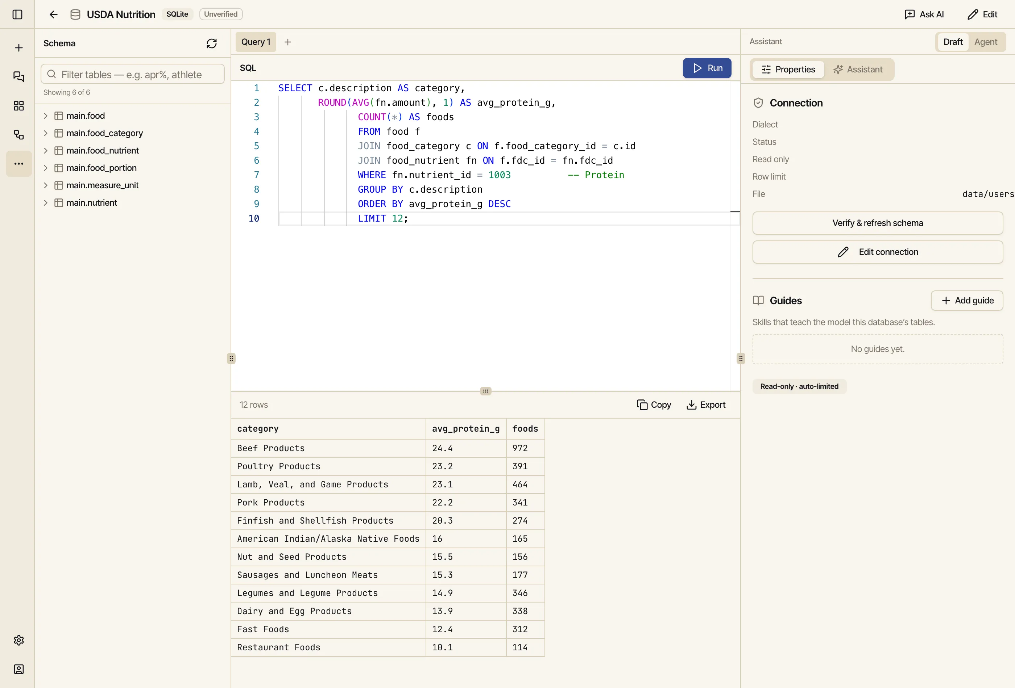This screenshot has height=688, width=1015.
Task: Click the three-dots more icon
Action: tap(19, 164)
